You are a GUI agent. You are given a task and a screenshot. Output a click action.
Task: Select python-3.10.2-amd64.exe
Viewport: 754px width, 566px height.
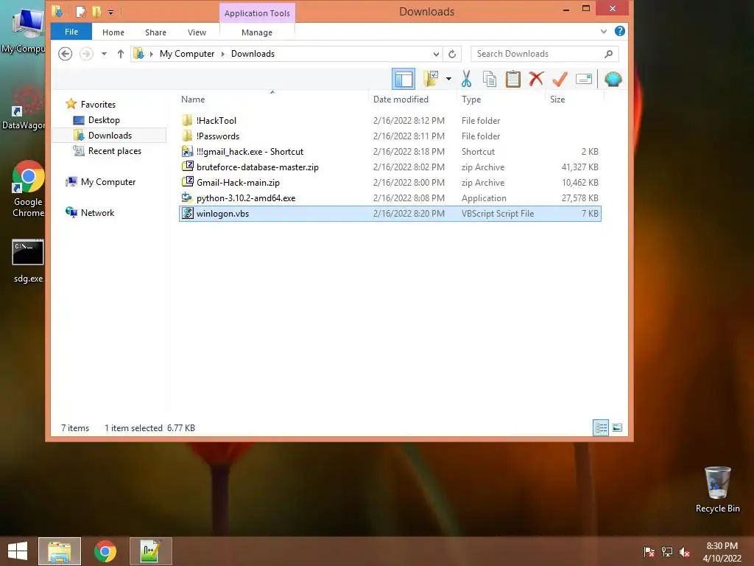click(390, 198)
